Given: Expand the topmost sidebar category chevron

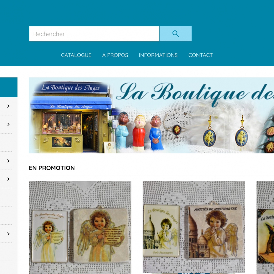Looking at the screenshot, I should point(8,106).
